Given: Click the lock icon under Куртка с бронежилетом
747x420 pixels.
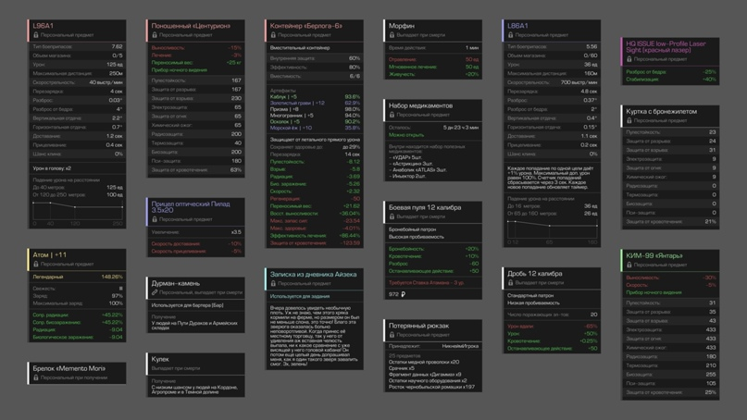Looking at the screenshot, I should tap(629, 120).
